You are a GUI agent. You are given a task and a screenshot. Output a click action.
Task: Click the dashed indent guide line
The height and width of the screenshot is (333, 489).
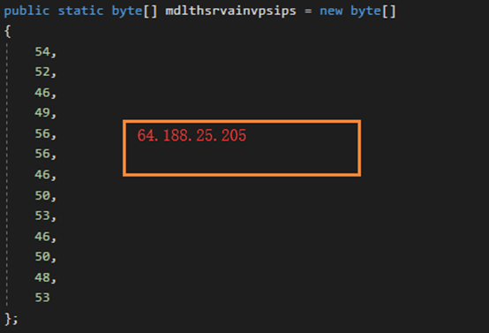click(7, 175)
